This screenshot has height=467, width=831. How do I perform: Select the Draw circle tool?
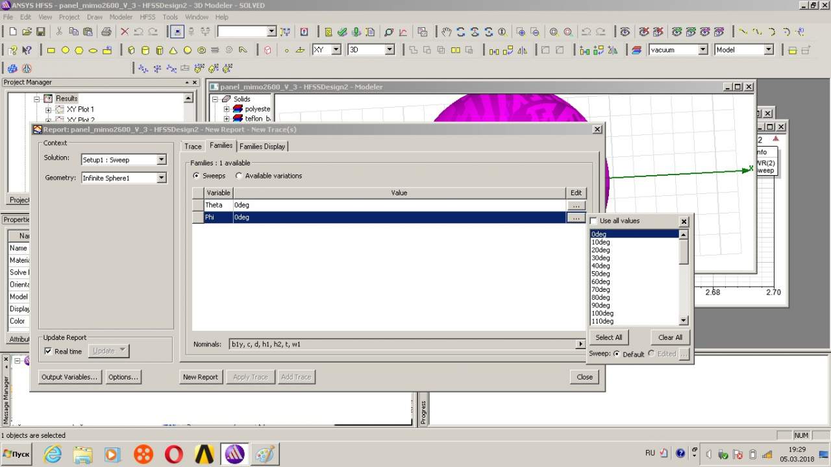tap(66, 50)
